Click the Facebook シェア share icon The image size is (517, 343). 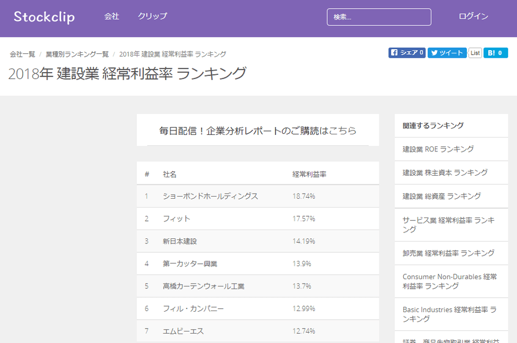pos(395,52)
